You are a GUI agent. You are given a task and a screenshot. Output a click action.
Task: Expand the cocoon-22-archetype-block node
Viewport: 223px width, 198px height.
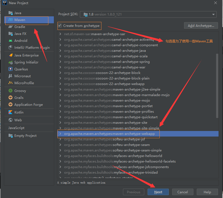pos(60,73)
